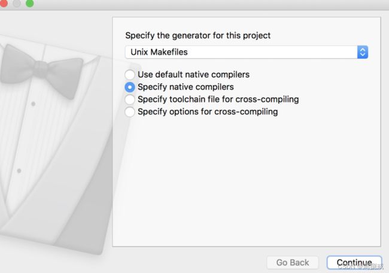Pick the "Specify options for cross-compiling" radio
This screenshot has height=273, width=389.
pyautogui.click(x=130, y=112)
